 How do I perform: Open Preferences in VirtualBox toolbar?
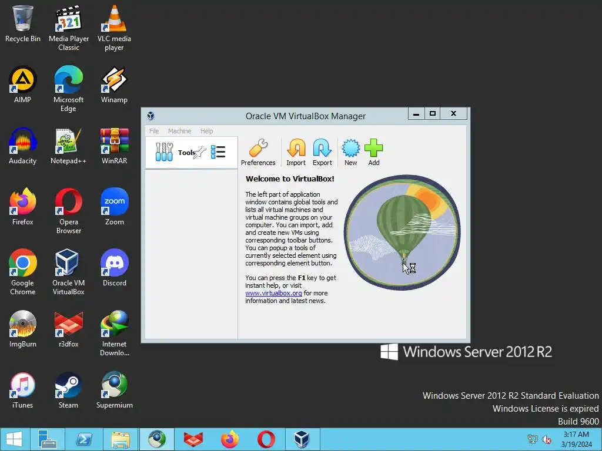258,152
